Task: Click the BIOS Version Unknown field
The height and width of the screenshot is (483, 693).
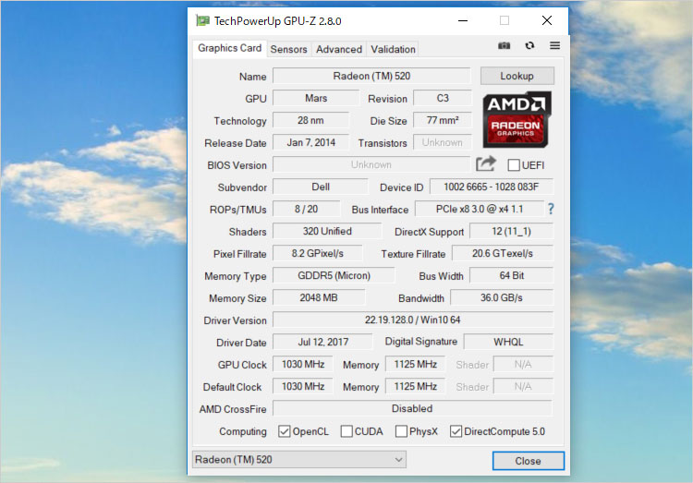Action: pos(371,164)
